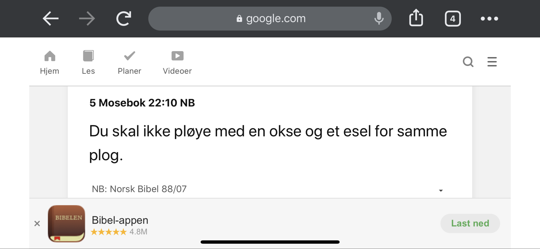Go back using the browser back arrow
The width and height of the screenshot is (540, 249).
pyautogui.click(x=51, y=19)
